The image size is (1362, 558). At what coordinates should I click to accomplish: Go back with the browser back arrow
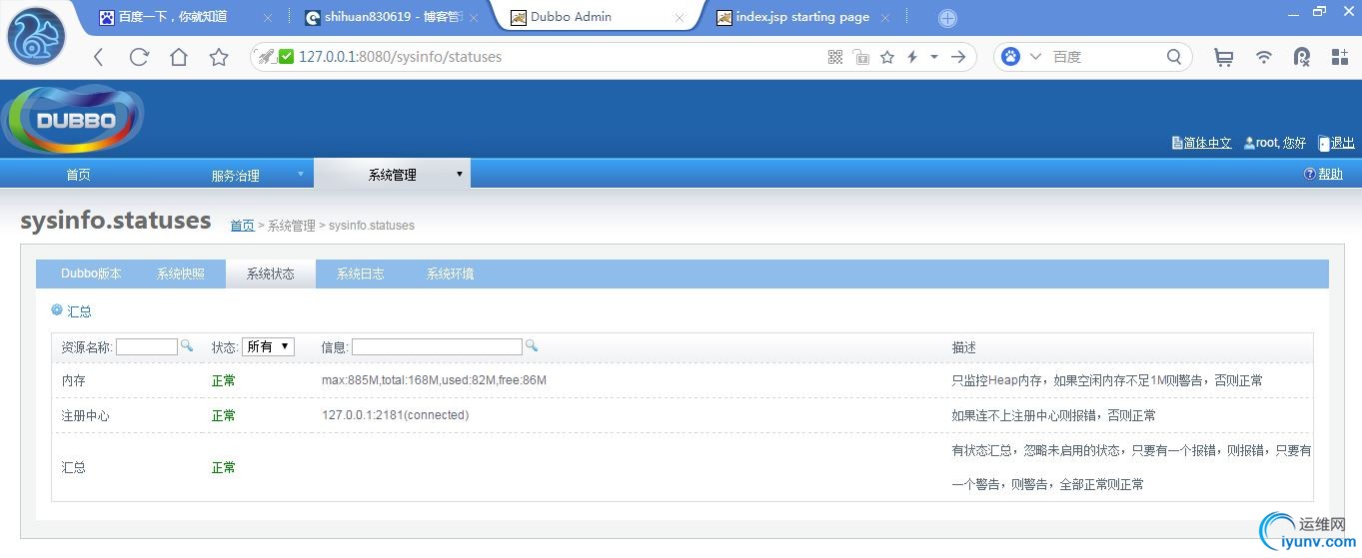tap(98, 57)
